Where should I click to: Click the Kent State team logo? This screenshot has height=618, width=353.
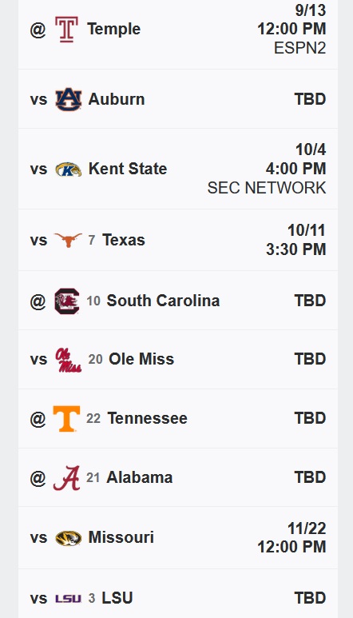pos(68,169)
